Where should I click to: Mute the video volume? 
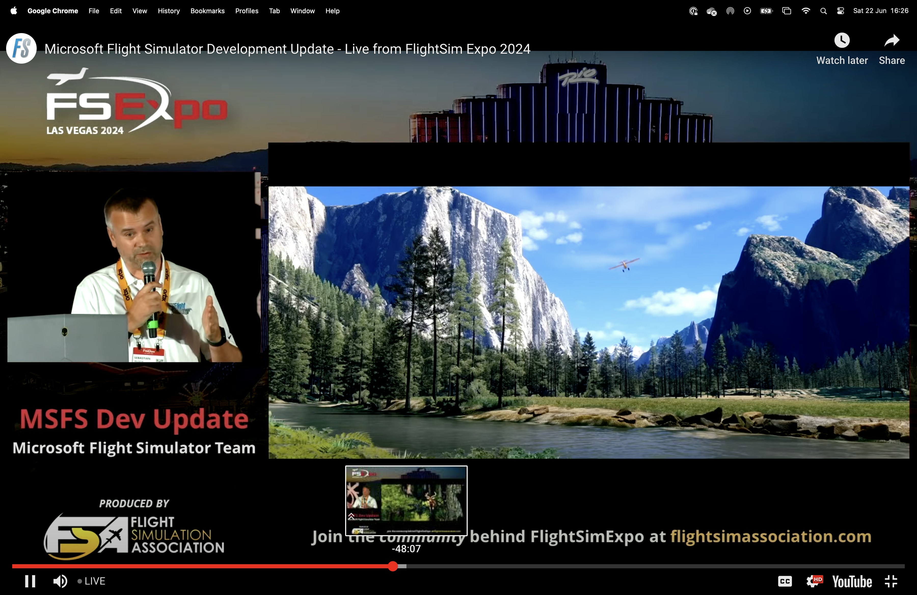click(x=60, y=581)
